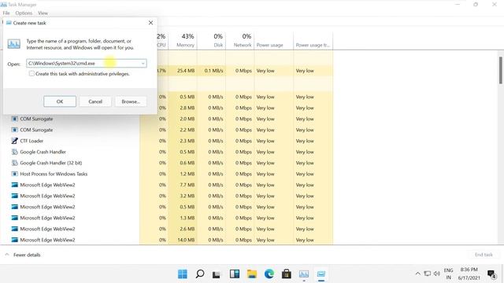Click OK in Create new task
The image size is (504, 283).
coord(60,101)
